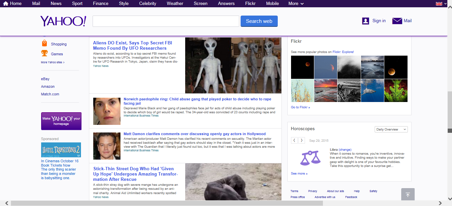The height and width of the screenshot is (206, 452).
Task: Open Finance in top navigation
Action: click(x=101, y=3)
